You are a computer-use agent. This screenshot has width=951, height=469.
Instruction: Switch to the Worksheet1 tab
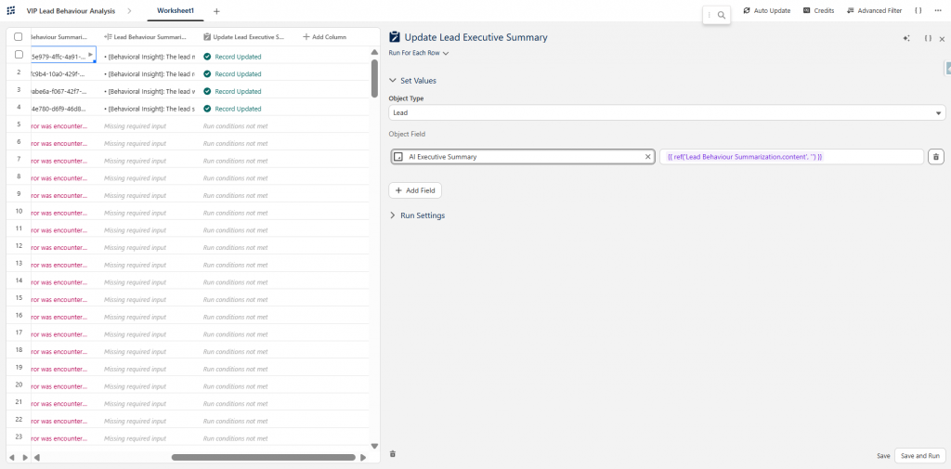tap(176, 11)
